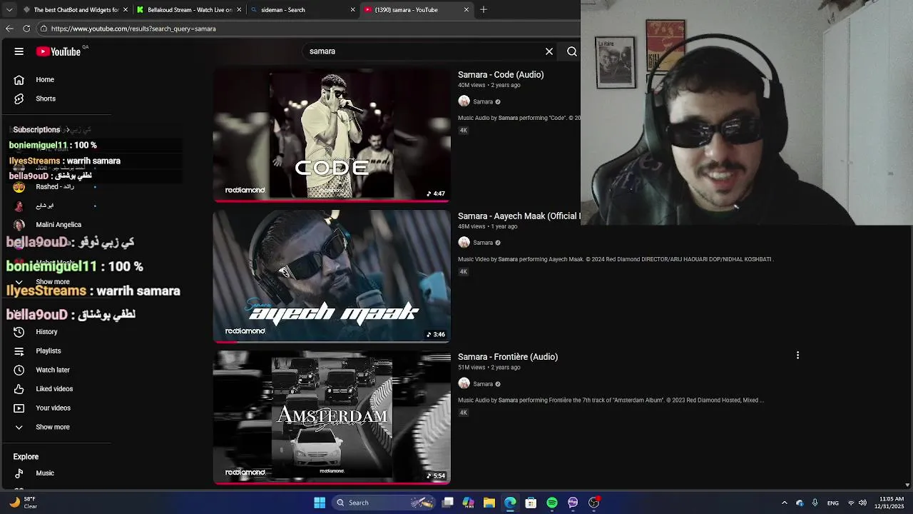913x514 pixels.
Task: Open network Wi-Fi icon in system tray
Action: point(850,503)
